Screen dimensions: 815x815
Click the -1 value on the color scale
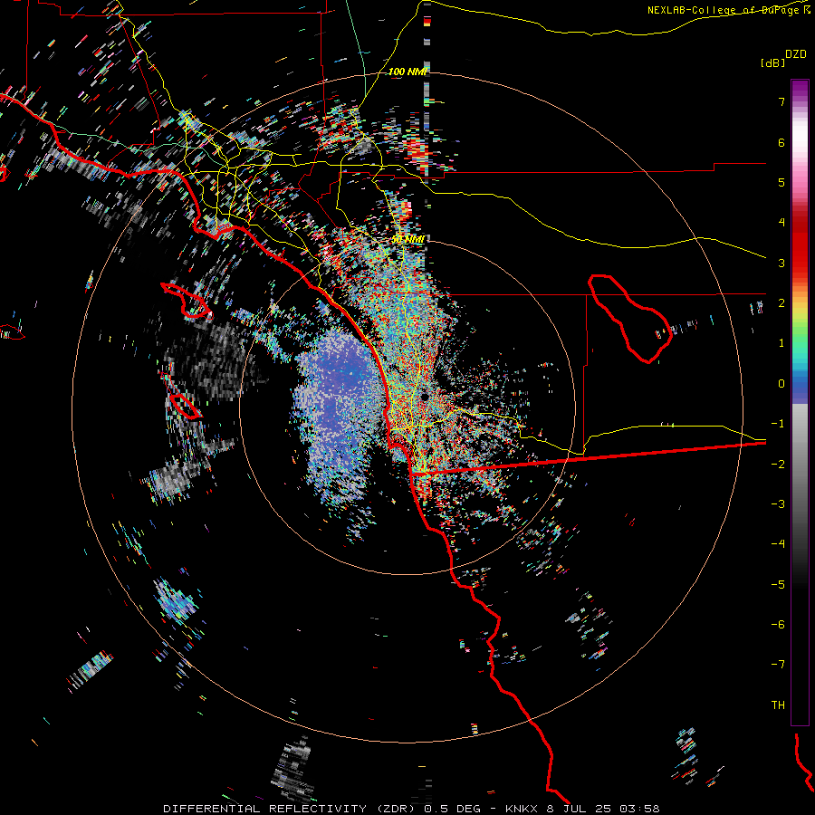pos(778,424)
